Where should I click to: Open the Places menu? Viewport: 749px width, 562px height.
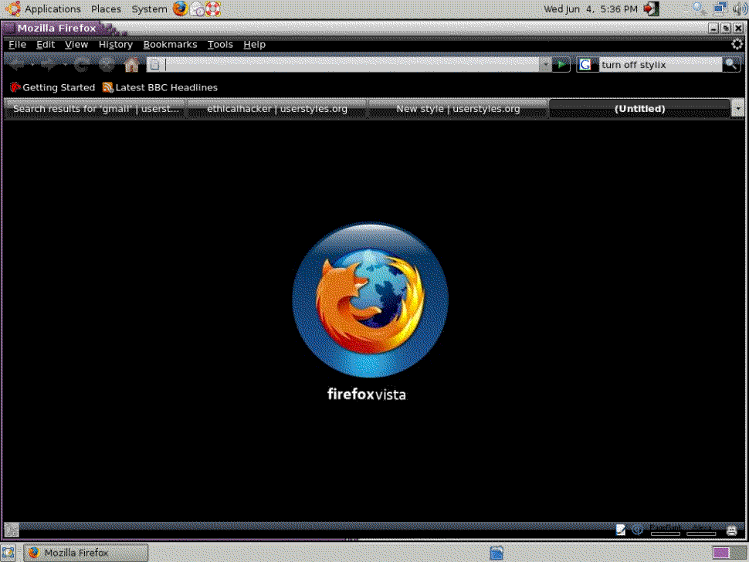pos(106,9)
